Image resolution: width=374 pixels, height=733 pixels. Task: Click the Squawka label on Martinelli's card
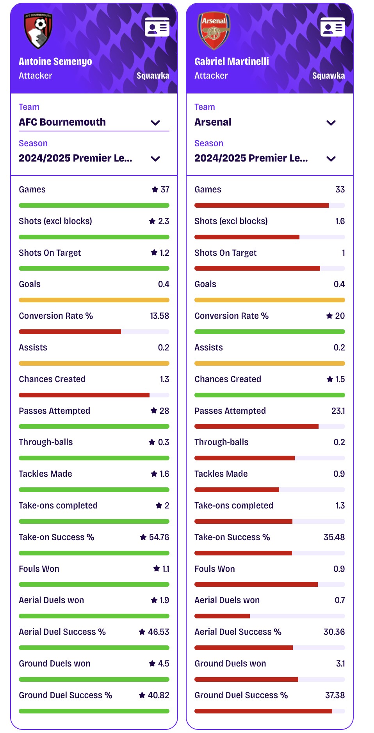(x=328, y=76)
